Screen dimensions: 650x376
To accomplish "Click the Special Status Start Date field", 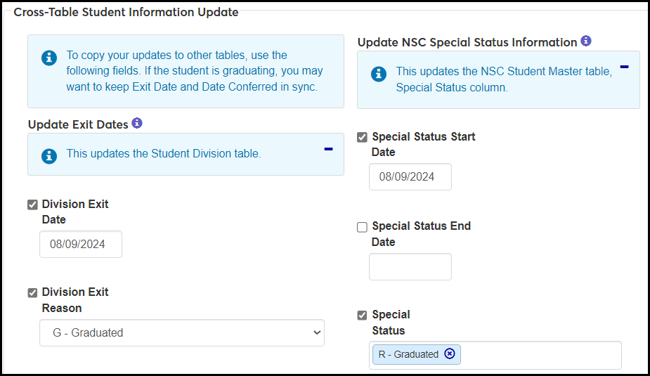I will pyautogui.click(x=410, y=177).
